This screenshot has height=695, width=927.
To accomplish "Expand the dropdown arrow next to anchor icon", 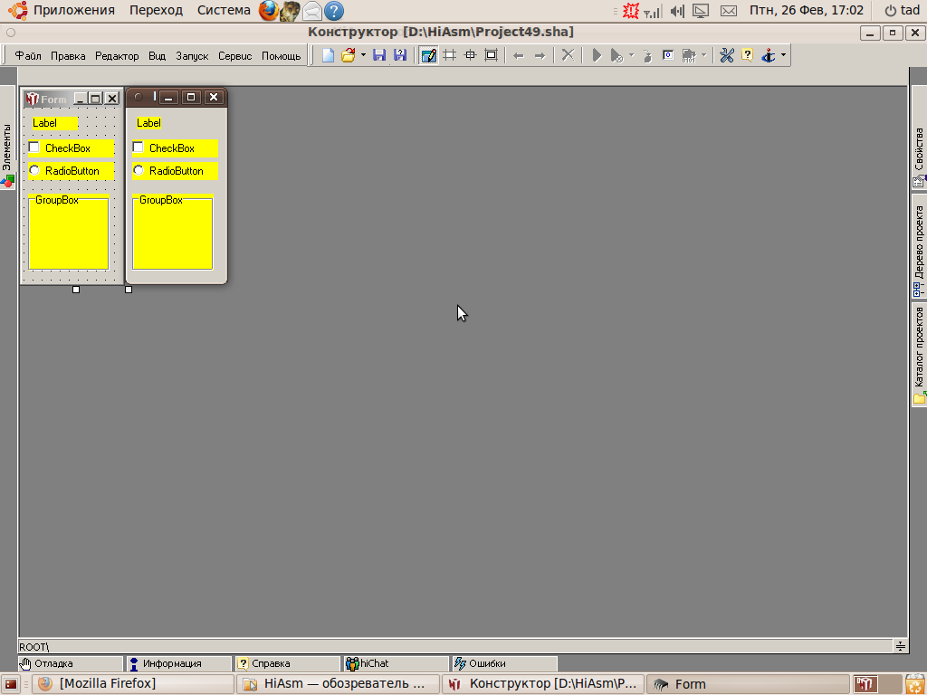I will [783, 55].
